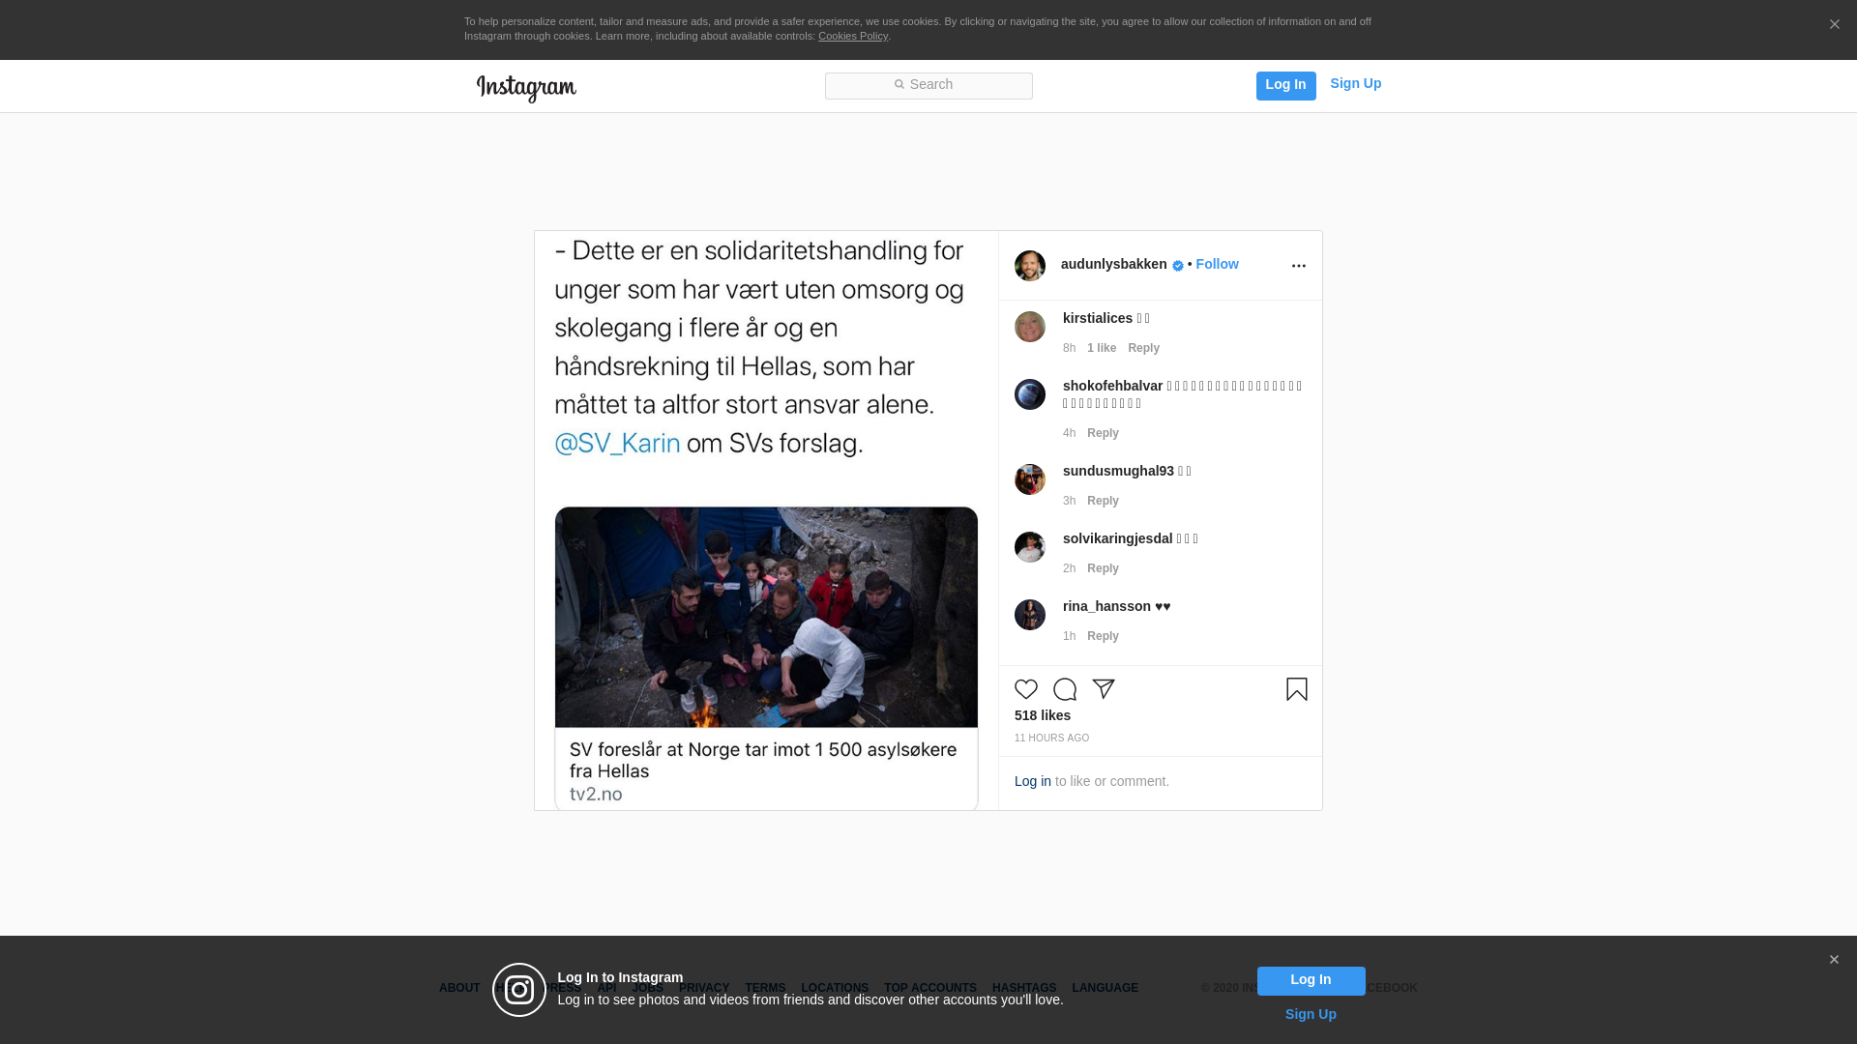Open solvikaringjesdal avatar picture
Screen dimensions: 1857x1044
pyautogui.click(x=1030, y=547)
